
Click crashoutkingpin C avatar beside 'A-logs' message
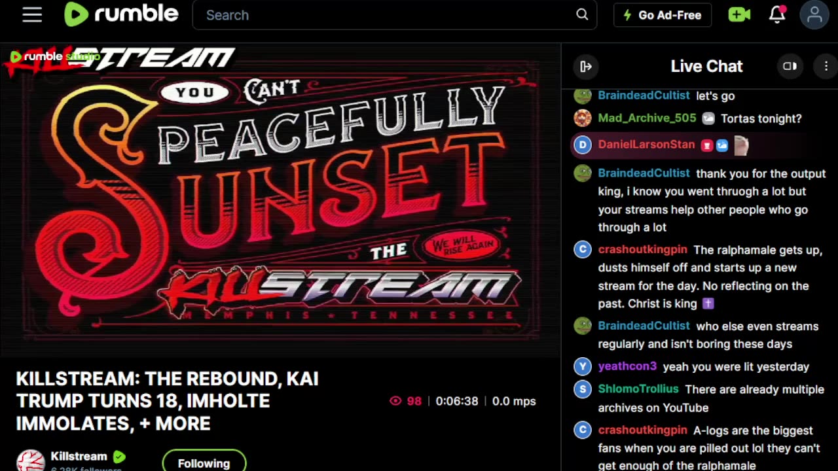click(583, 430)
